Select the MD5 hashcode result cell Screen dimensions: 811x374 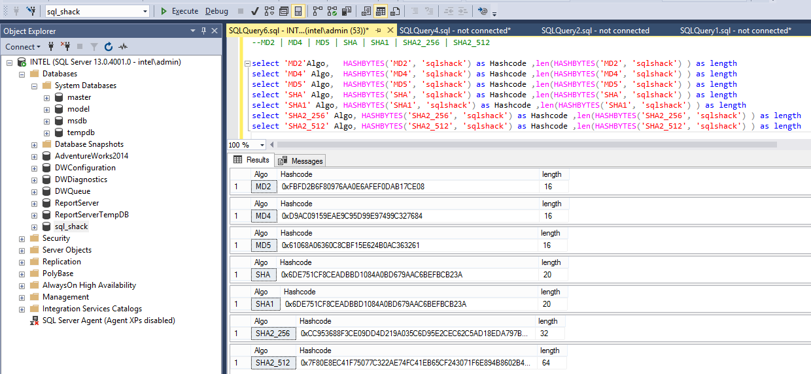pos(351,245)
